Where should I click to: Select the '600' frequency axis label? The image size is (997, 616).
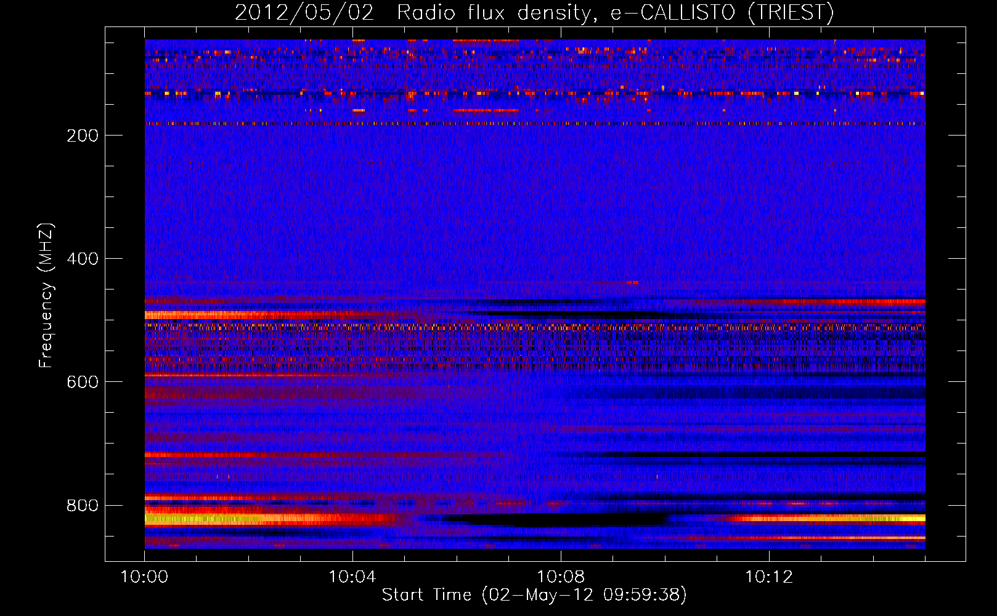(x=83, y=382)
